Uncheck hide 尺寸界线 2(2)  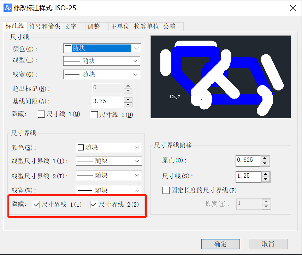pos(93,204)
